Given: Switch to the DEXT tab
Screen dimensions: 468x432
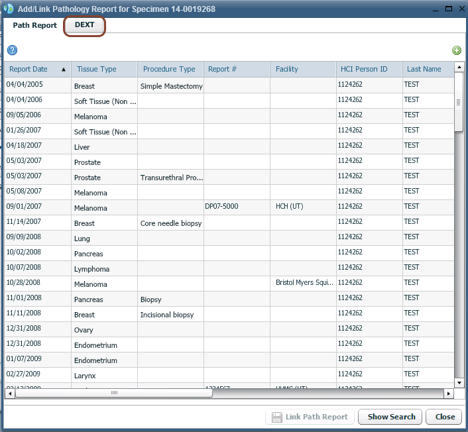Looking at the screenshot, I should (x=84, y=25).
